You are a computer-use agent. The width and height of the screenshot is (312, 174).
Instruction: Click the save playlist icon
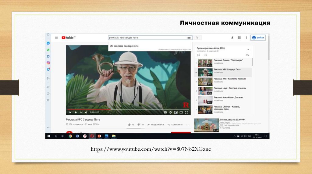pyautogui.click(x=247, y=55)
